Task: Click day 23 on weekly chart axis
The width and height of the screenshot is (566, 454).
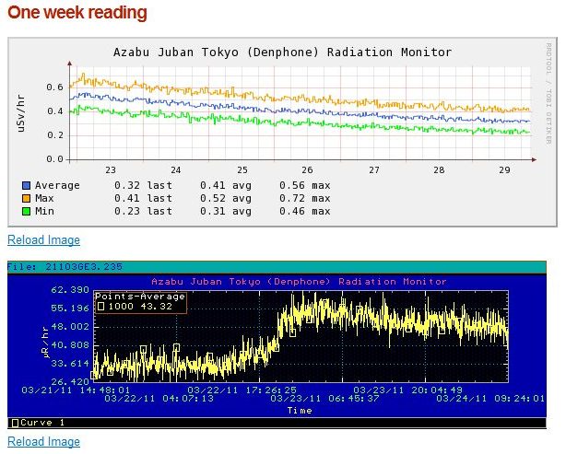Action: click(111, 170)
